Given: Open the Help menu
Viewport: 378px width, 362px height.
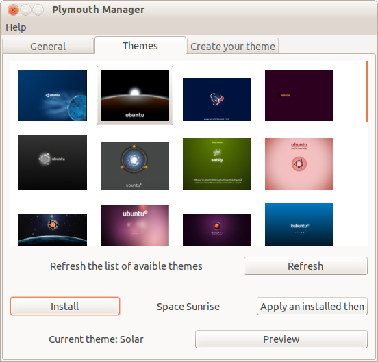Looking at the screenshot, I should 16,27.
